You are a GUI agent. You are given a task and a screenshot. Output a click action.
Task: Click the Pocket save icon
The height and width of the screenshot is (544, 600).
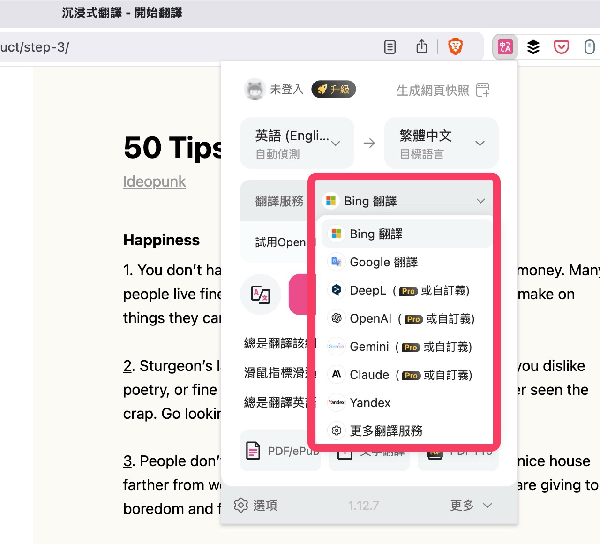[x=562, y=47]
